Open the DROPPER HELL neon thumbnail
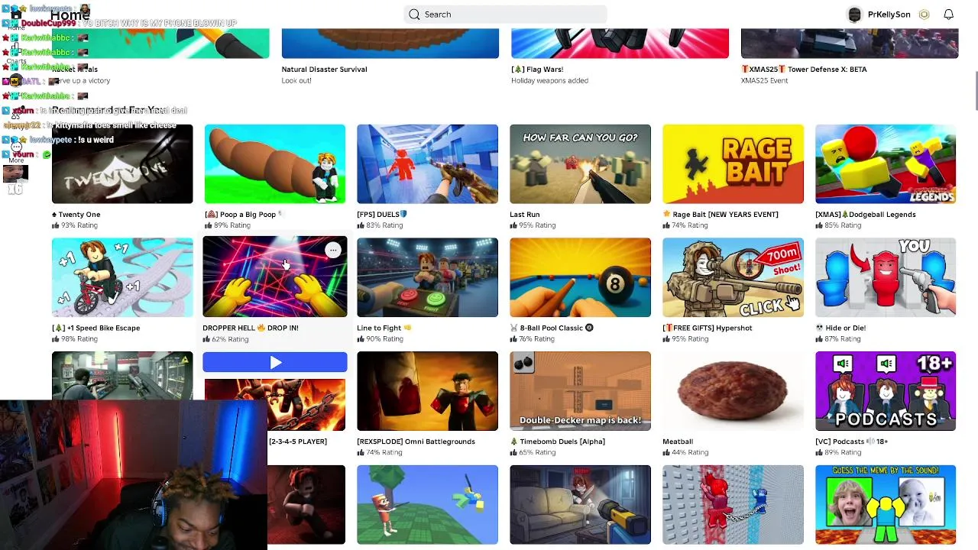 click(275, 277)
